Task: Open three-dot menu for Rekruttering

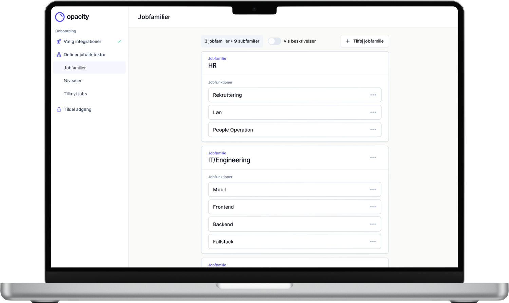Action: [x=373, y=95]
